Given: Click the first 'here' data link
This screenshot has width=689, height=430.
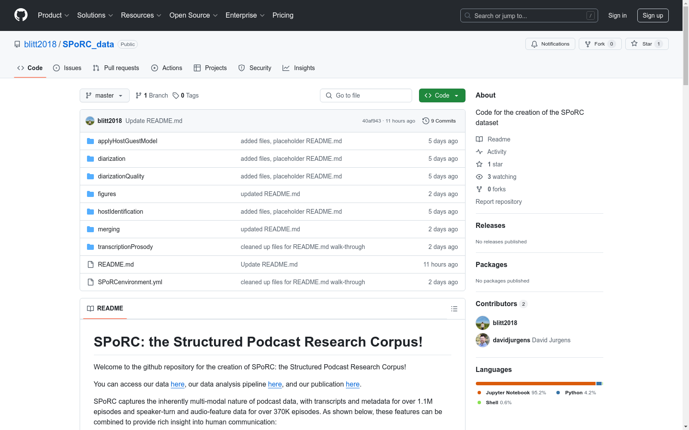Looking at the screenshot, I should coord(177,384).
